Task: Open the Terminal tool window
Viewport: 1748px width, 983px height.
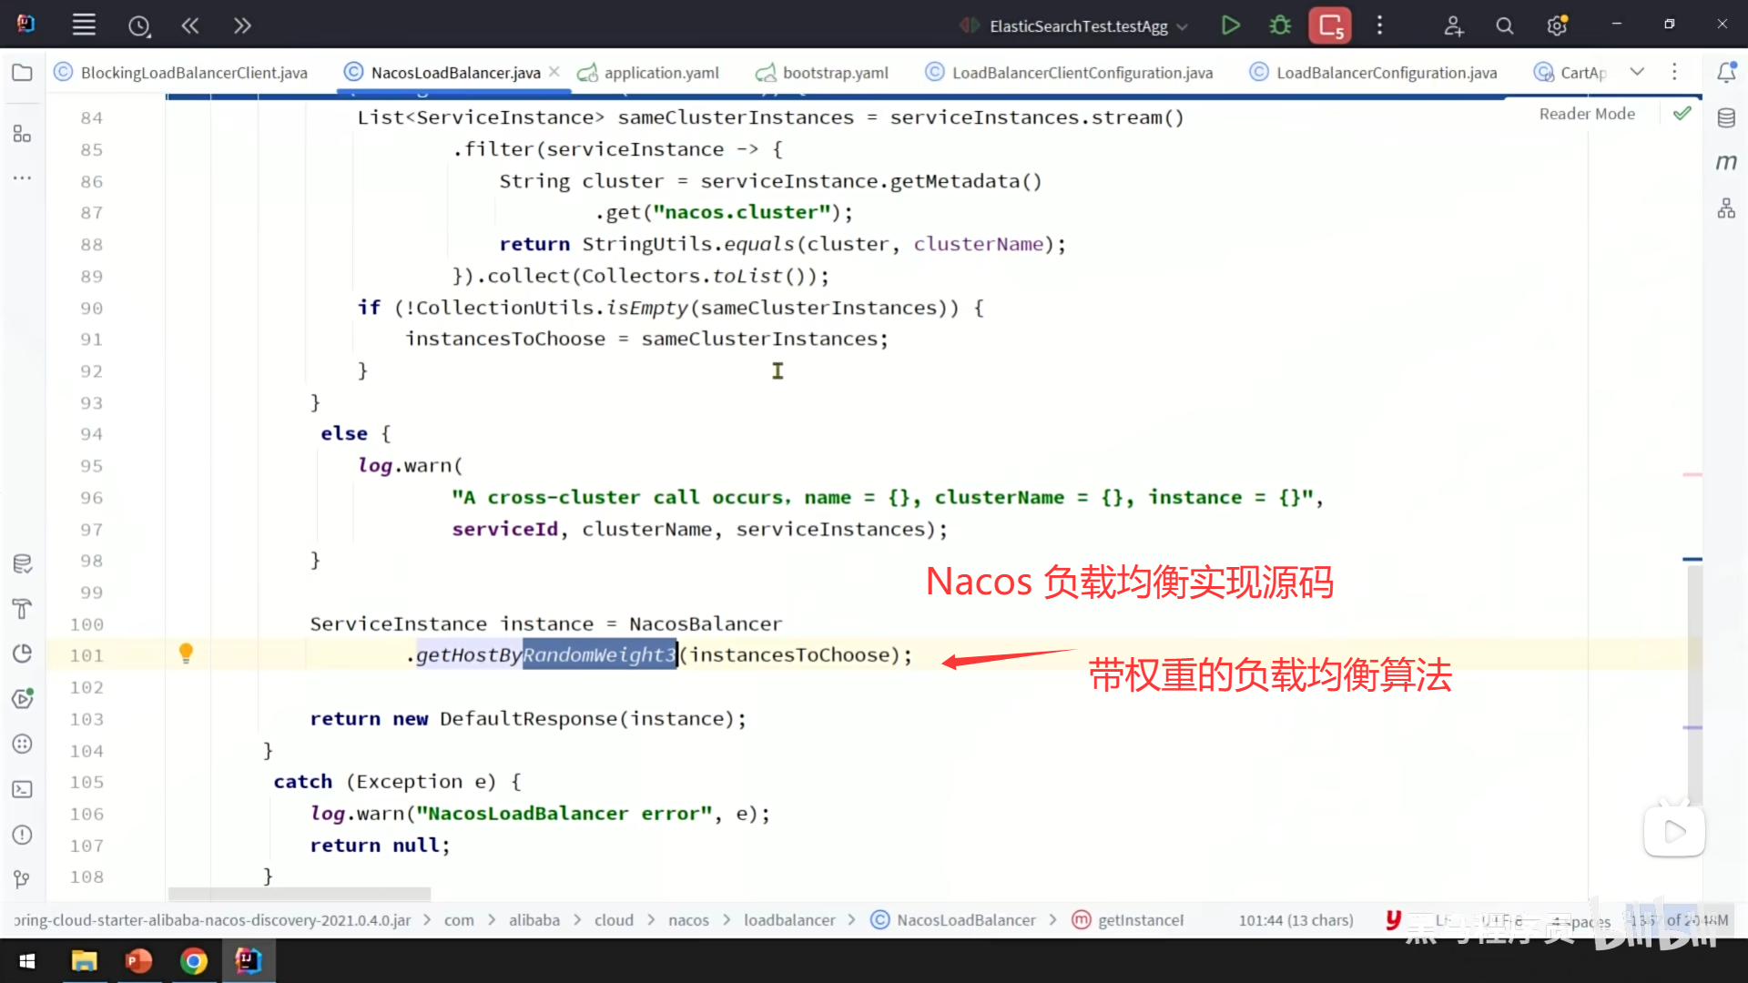Action: (x=23, y=790)
